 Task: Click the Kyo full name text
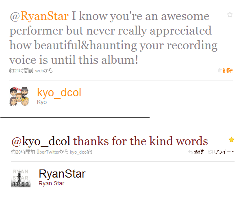42,102
